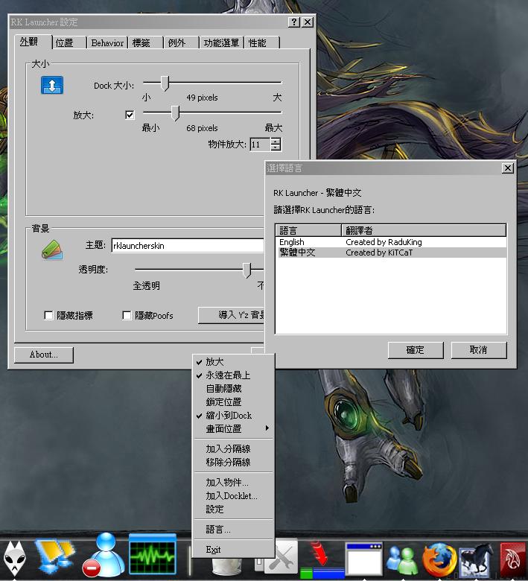Click the 物件放大 number field
This screenshot has width=528, height=581.
[261, 145]
